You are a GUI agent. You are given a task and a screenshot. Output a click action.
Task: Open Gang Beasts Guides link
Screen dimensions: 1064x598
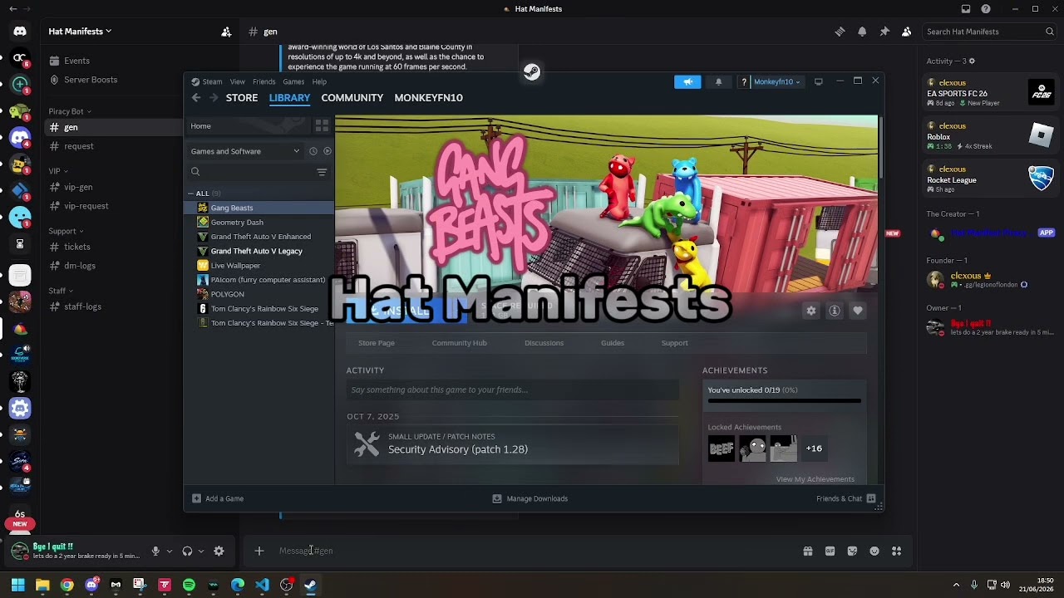[x=613, y=343]
